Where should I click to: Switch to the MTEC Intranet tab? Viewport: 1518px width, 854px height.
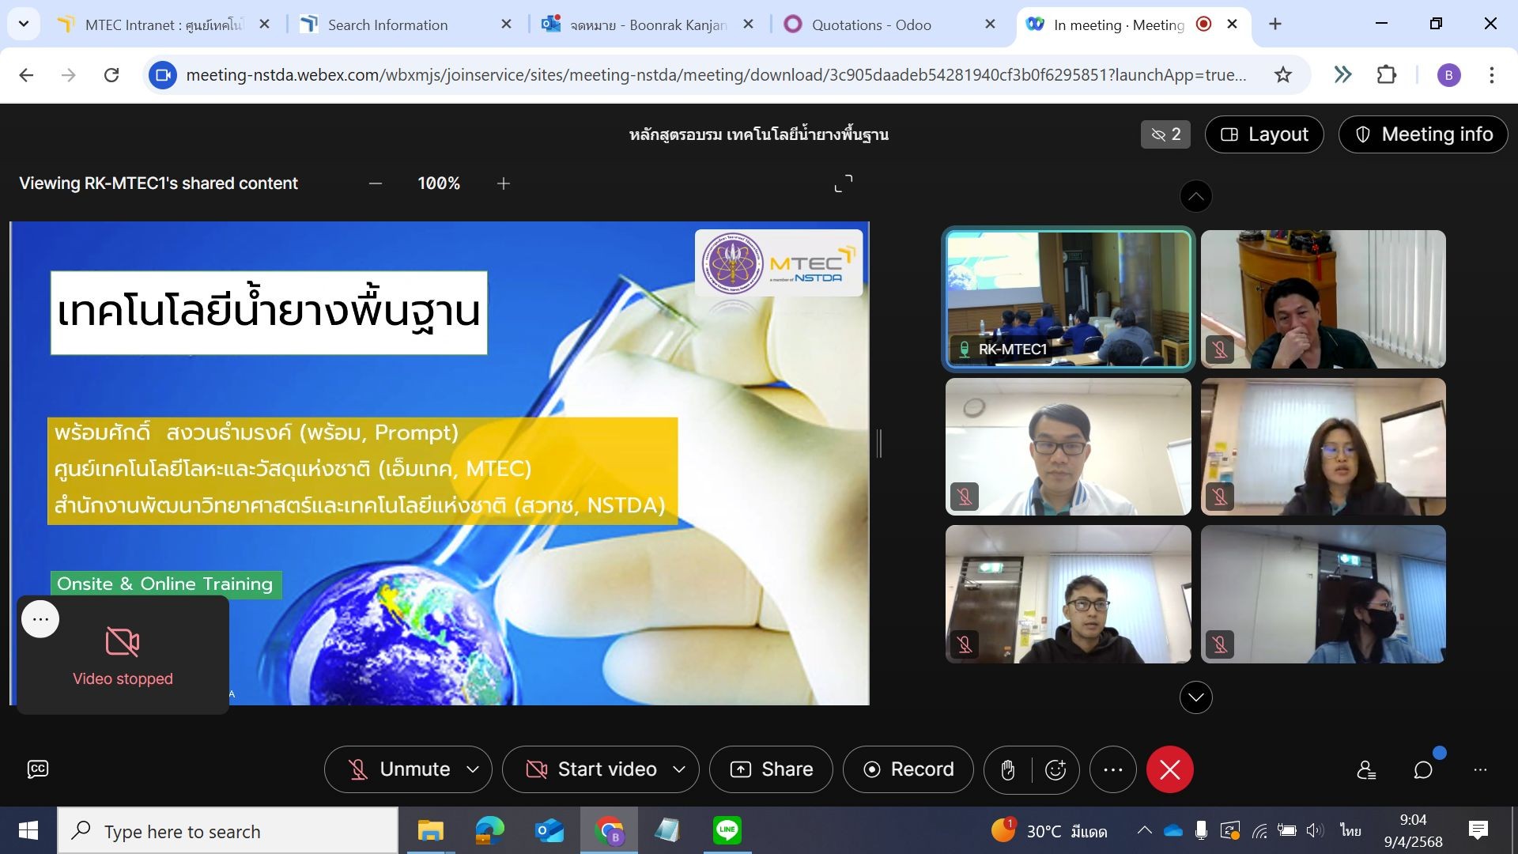point(163,25)
